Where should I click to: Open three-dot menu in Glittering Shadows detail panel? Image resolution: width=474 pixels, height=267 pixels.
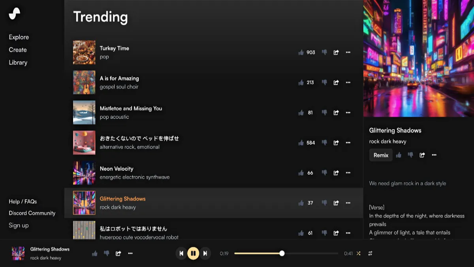[434, 155]
